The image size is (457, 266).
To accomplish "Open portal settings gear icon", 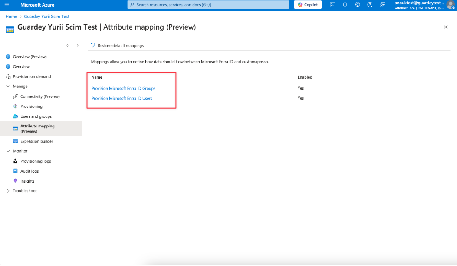I will tap(357, 5).
